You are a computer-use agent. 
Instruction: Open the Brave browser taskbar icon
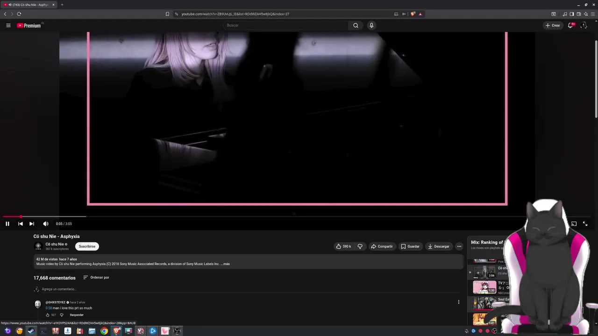pyautogui.click(x=116, y=331)
